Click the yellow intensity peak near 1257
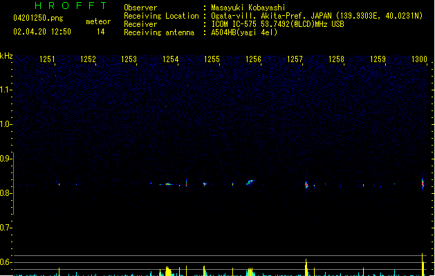Screen dimensions: 435x276 [x=306, y=267]
